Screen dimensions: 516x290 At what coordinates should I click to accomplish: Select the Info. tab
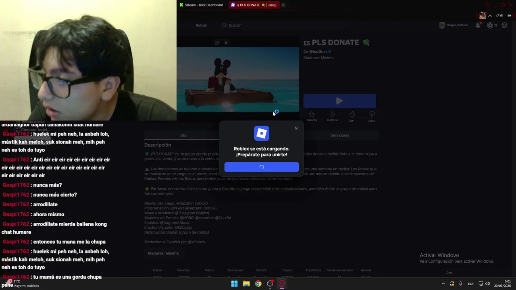183,135
